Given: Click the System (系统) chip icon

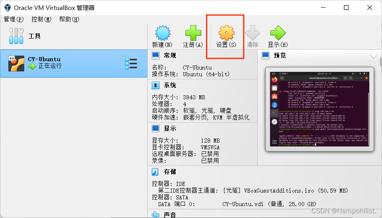Looking at the screenshot, I should pos(156,85).
